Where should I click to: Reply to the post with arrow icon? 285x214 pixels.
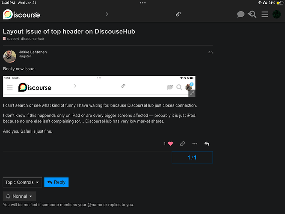click(207, 144)
